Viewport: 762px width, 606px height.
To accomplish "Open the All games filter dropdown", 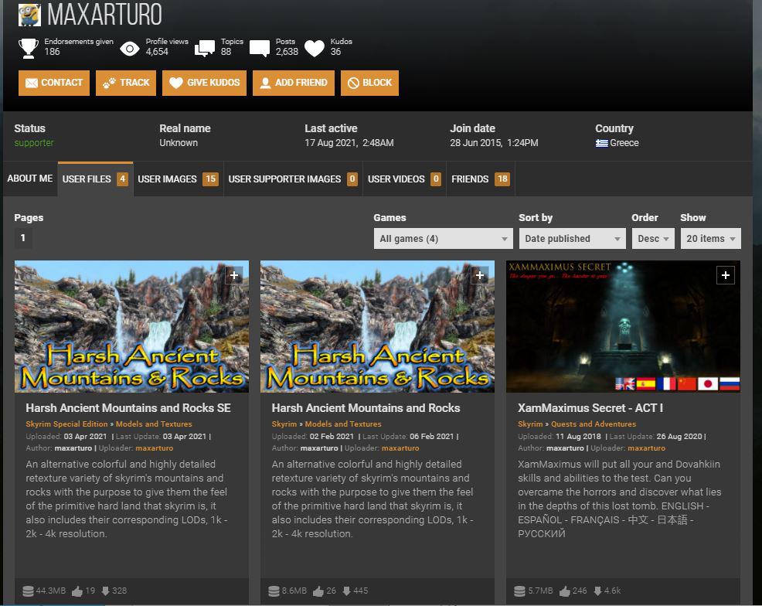I will coord(442,238).
